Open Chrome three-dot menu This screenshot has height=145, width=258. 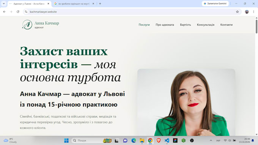253,12
